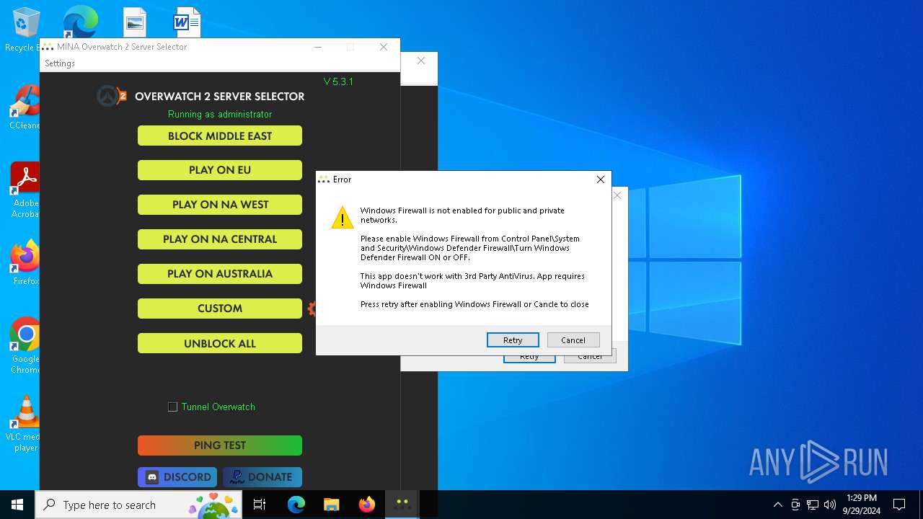Click the BLOCK MIDDLE EAST button
923x519 pixels.
[x=220, y=136]
